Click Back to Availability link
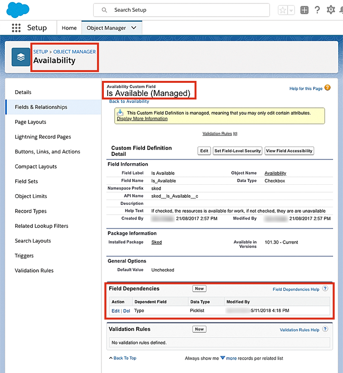343x373 pixels. coord(129,101)
